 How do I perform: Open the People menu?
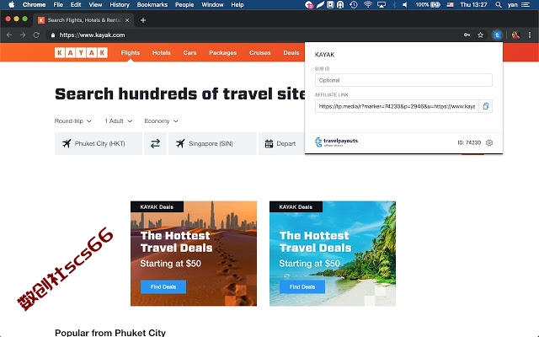[184, 4]
